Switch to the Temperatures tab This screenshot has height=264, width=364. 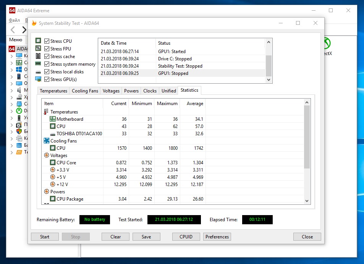(x=53, y=91)
